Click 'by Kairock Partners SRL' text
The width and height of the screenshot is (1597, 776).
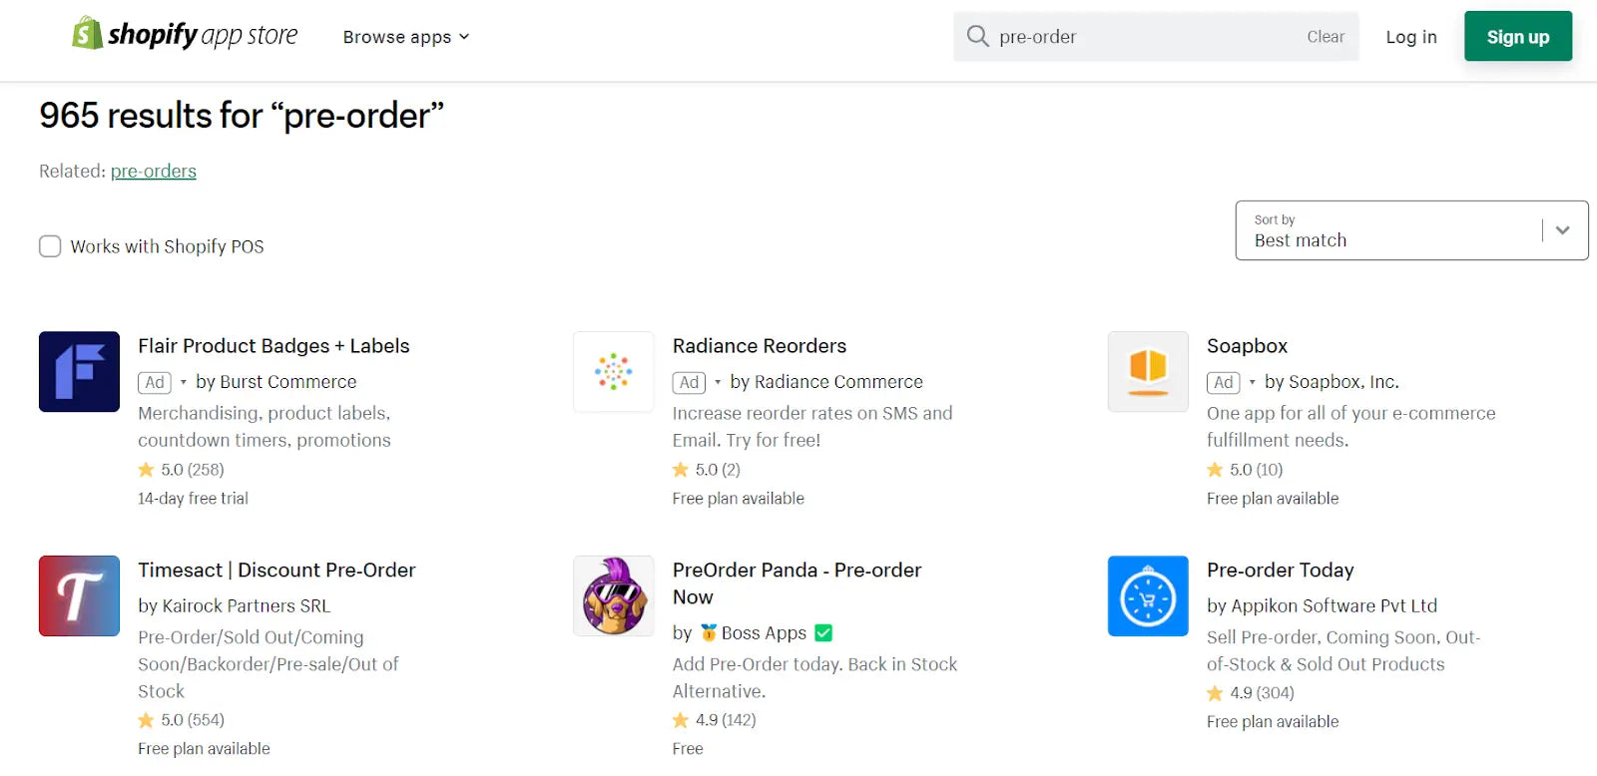tap(234, 606)
